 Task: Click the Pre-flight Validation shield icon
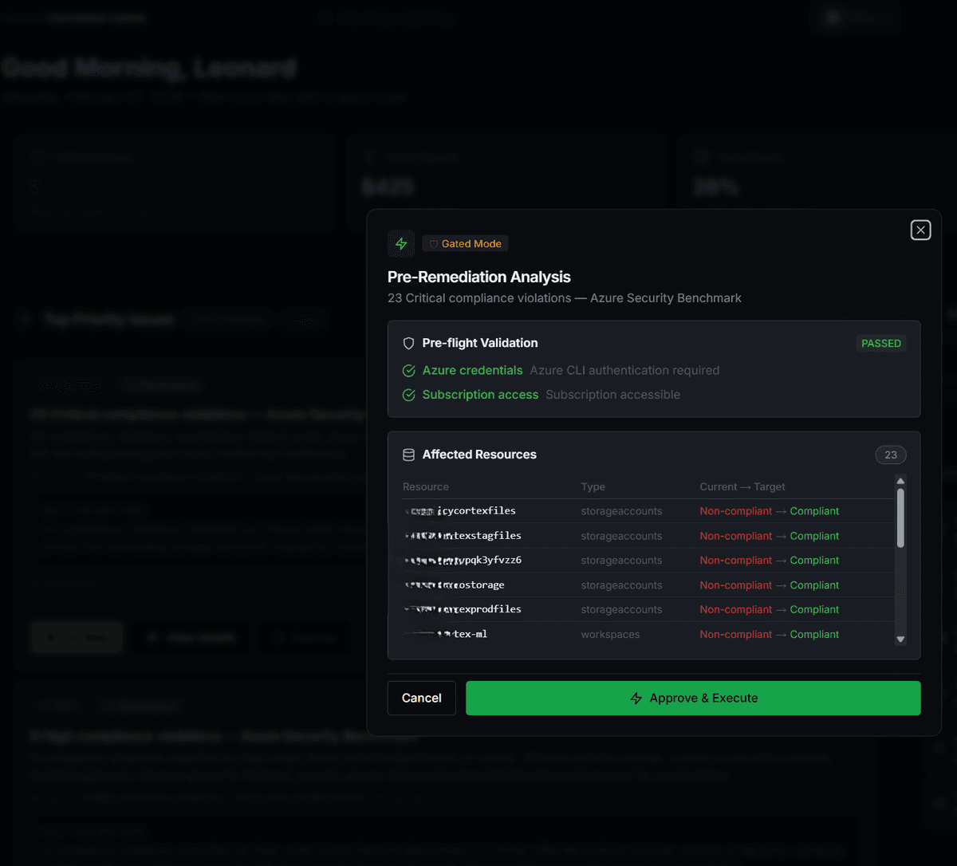pos(408,343)
